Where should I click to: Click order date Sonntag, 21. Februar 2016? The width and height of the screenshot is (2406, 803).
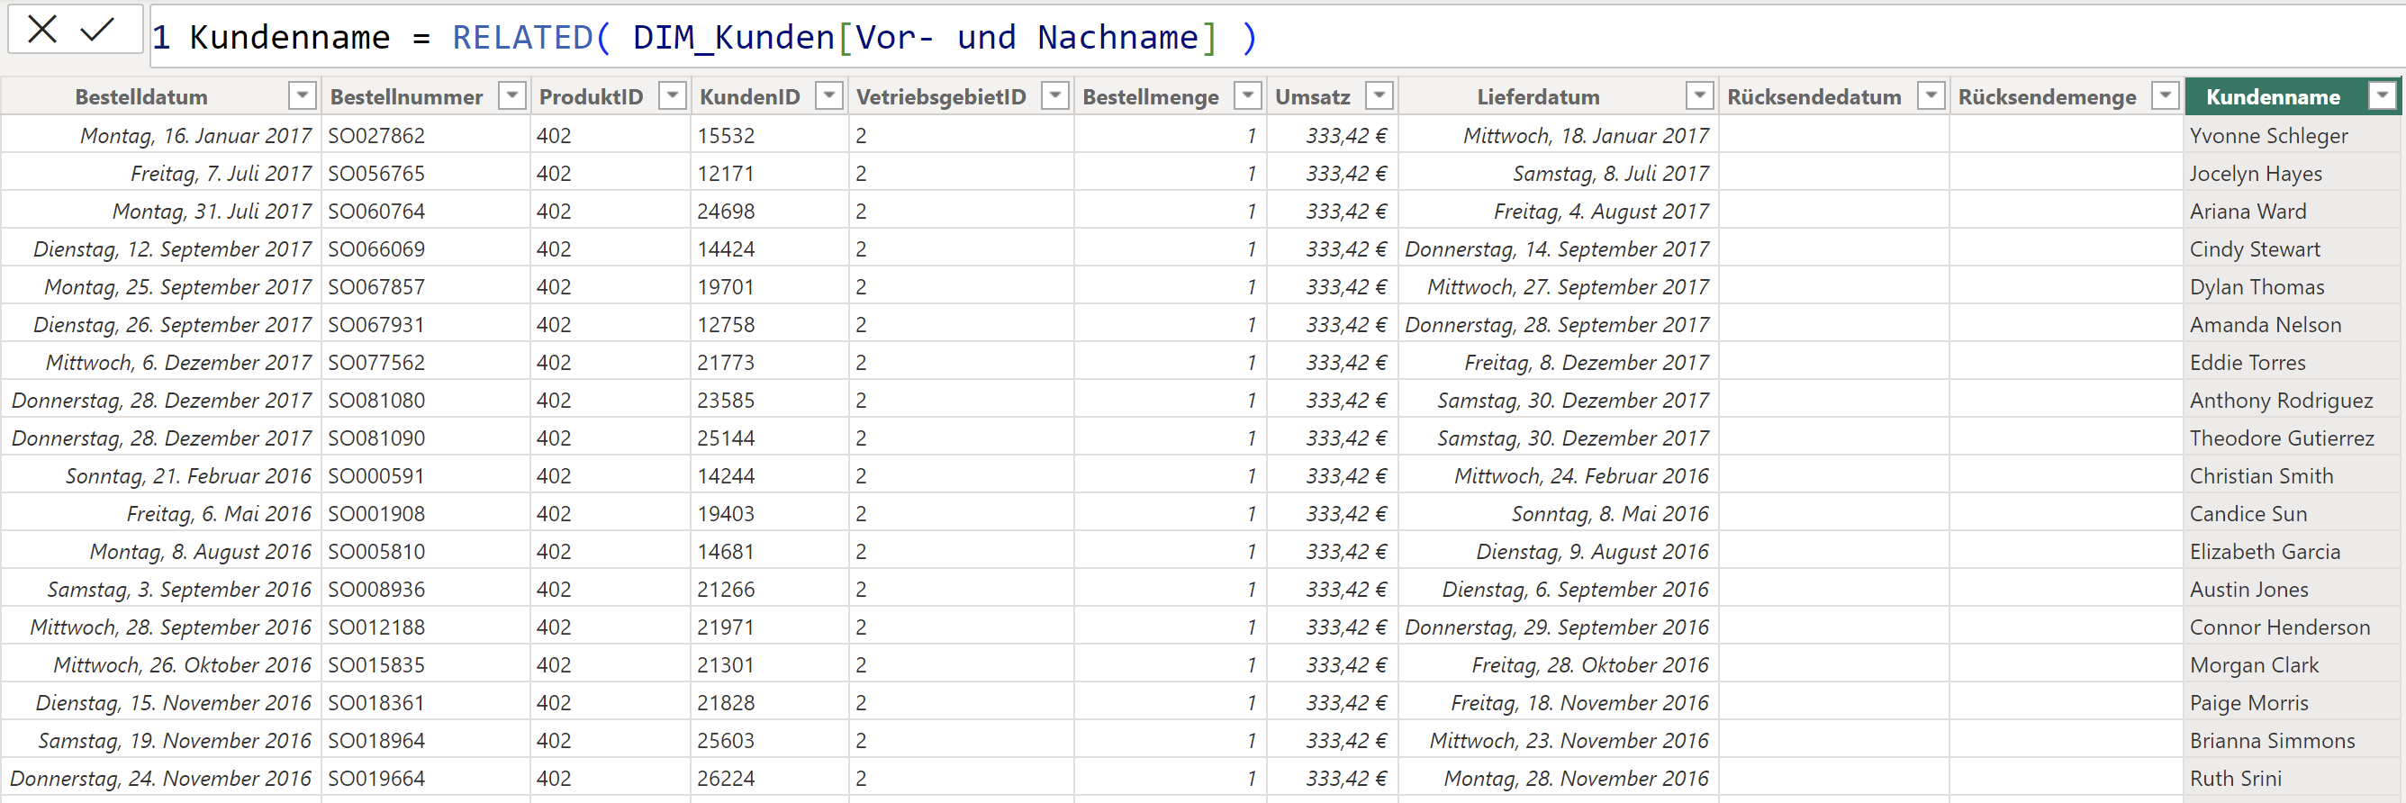coord(189,476)
